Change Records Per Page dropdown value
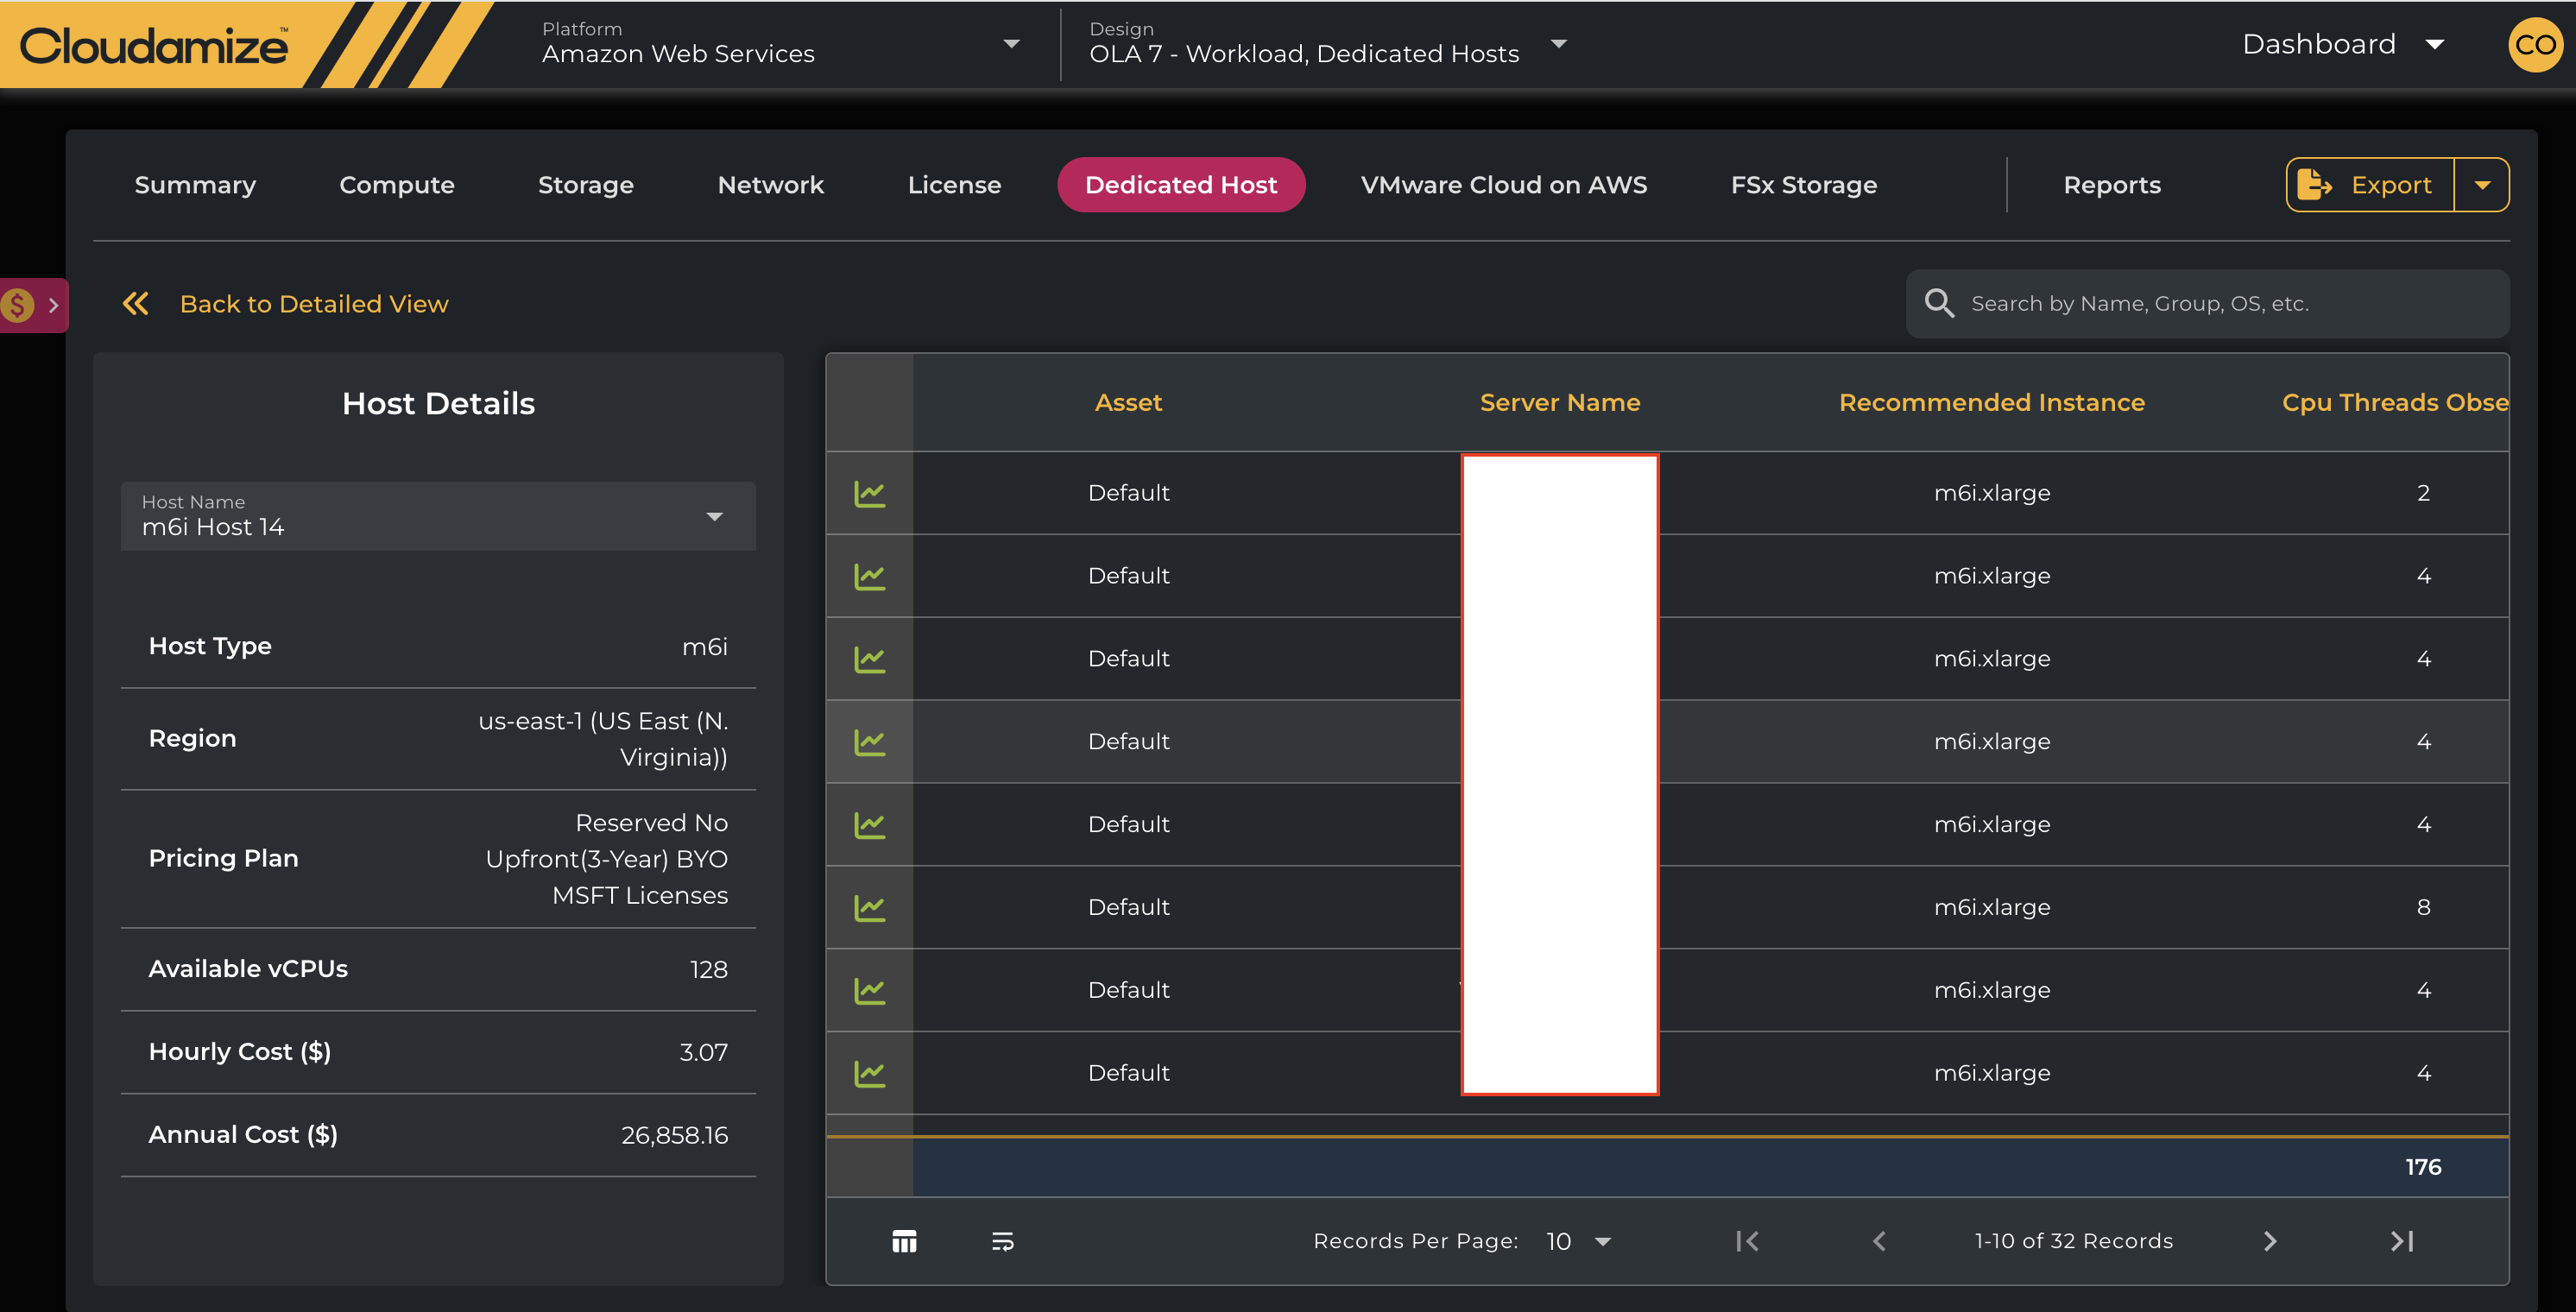Screen dimensions: 2576x1312 point(1578,1241)
